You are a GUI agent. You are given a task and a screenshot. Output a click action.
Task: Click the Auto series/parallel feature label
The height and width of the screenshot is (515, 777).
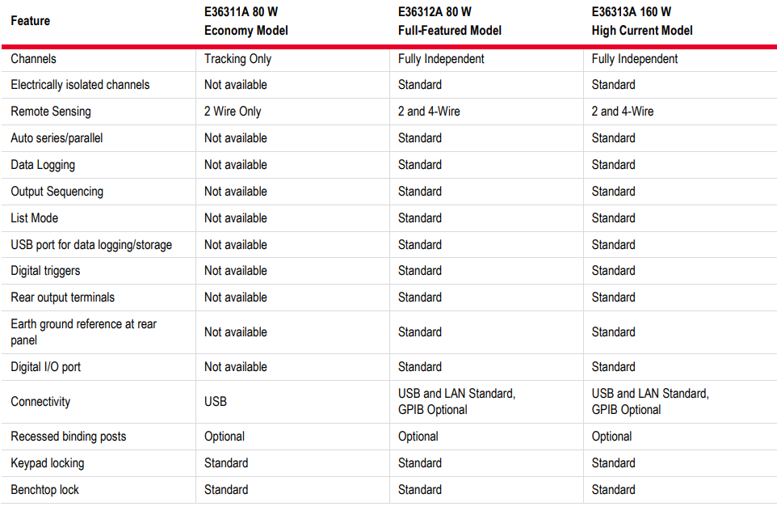(57, 138)
